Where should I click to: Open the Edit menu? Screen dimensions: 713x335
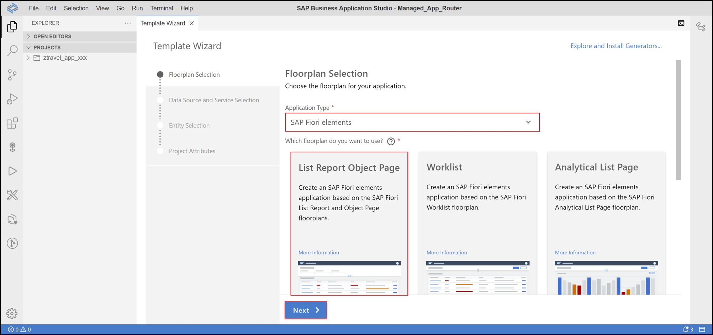(x=51, y=8)
